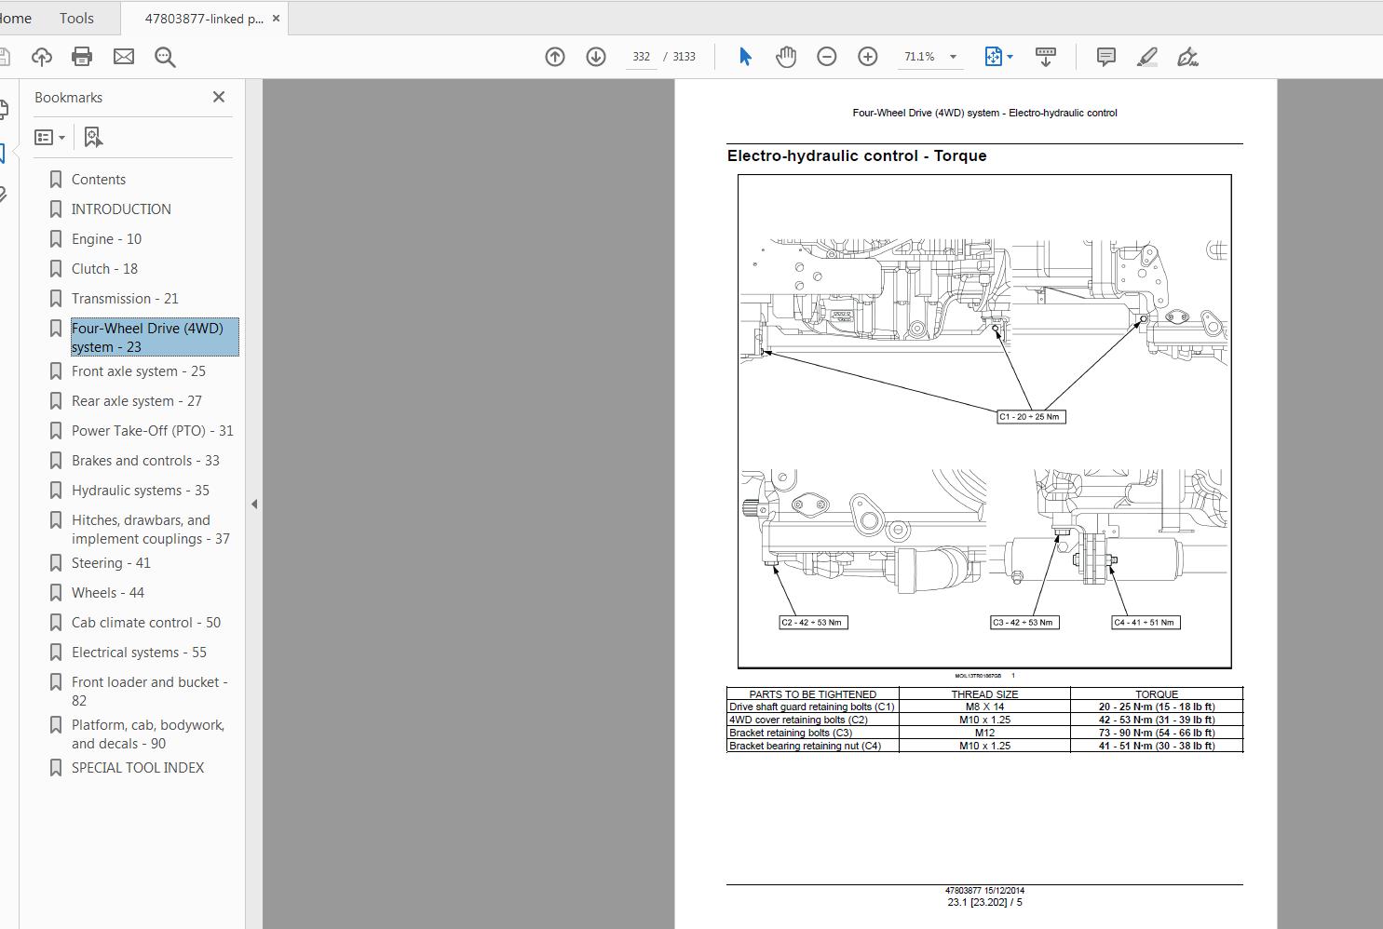
Task: Open Rear axle system - 27 bookmark
Action: click(x=137, y=401)
